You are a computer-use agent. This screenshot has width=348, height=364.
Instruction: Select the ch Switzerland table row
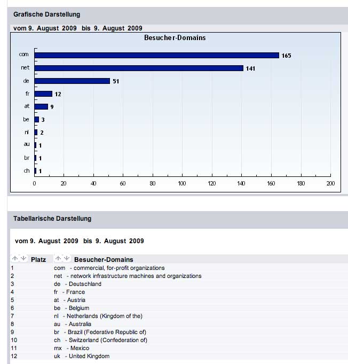click(x=100, y=340)
